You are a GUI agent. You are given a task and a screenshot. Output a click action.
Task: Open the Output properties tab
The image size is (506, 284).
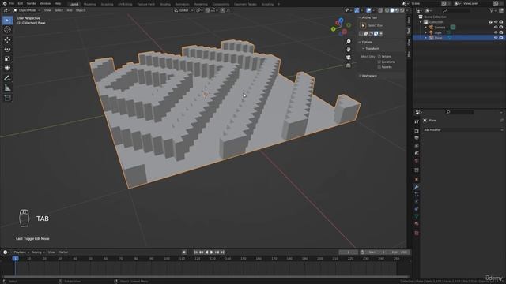(x=417, y=138)
